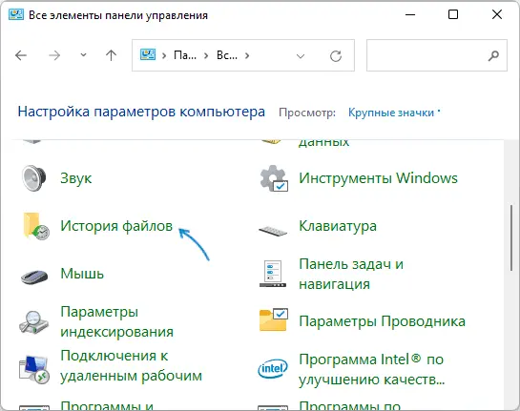
Task: Select the Па... breadcrumb segment
Action: (185, 55)
